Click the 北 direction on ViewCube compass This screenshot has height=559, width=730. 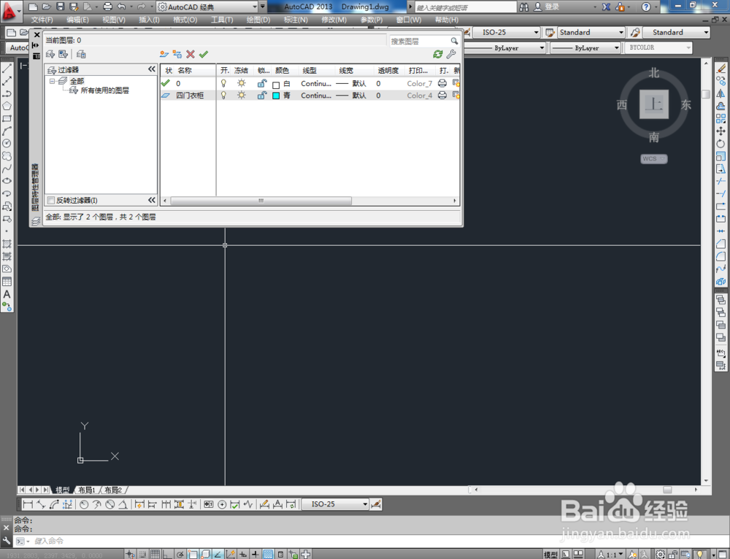654,73
